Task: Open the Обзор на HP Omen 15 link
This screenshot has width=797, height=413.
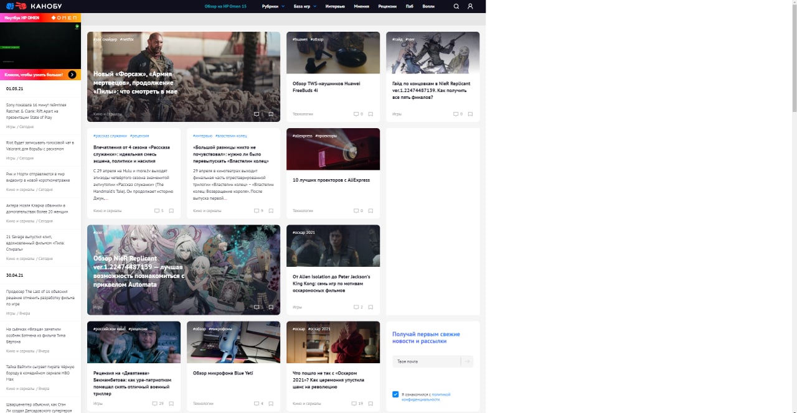Action: coord(225,6)
